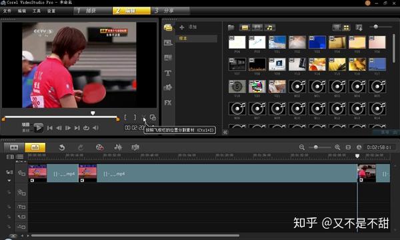This screenshot has width=400, height=240.
Task: Jump to the start (Home) button
Action: point(50,128)
